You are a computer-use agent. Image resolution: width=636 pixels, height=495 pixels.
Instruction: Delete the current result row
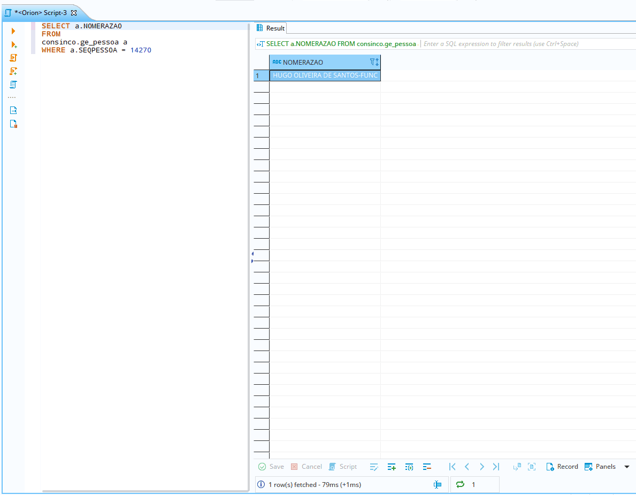point(426,466)
